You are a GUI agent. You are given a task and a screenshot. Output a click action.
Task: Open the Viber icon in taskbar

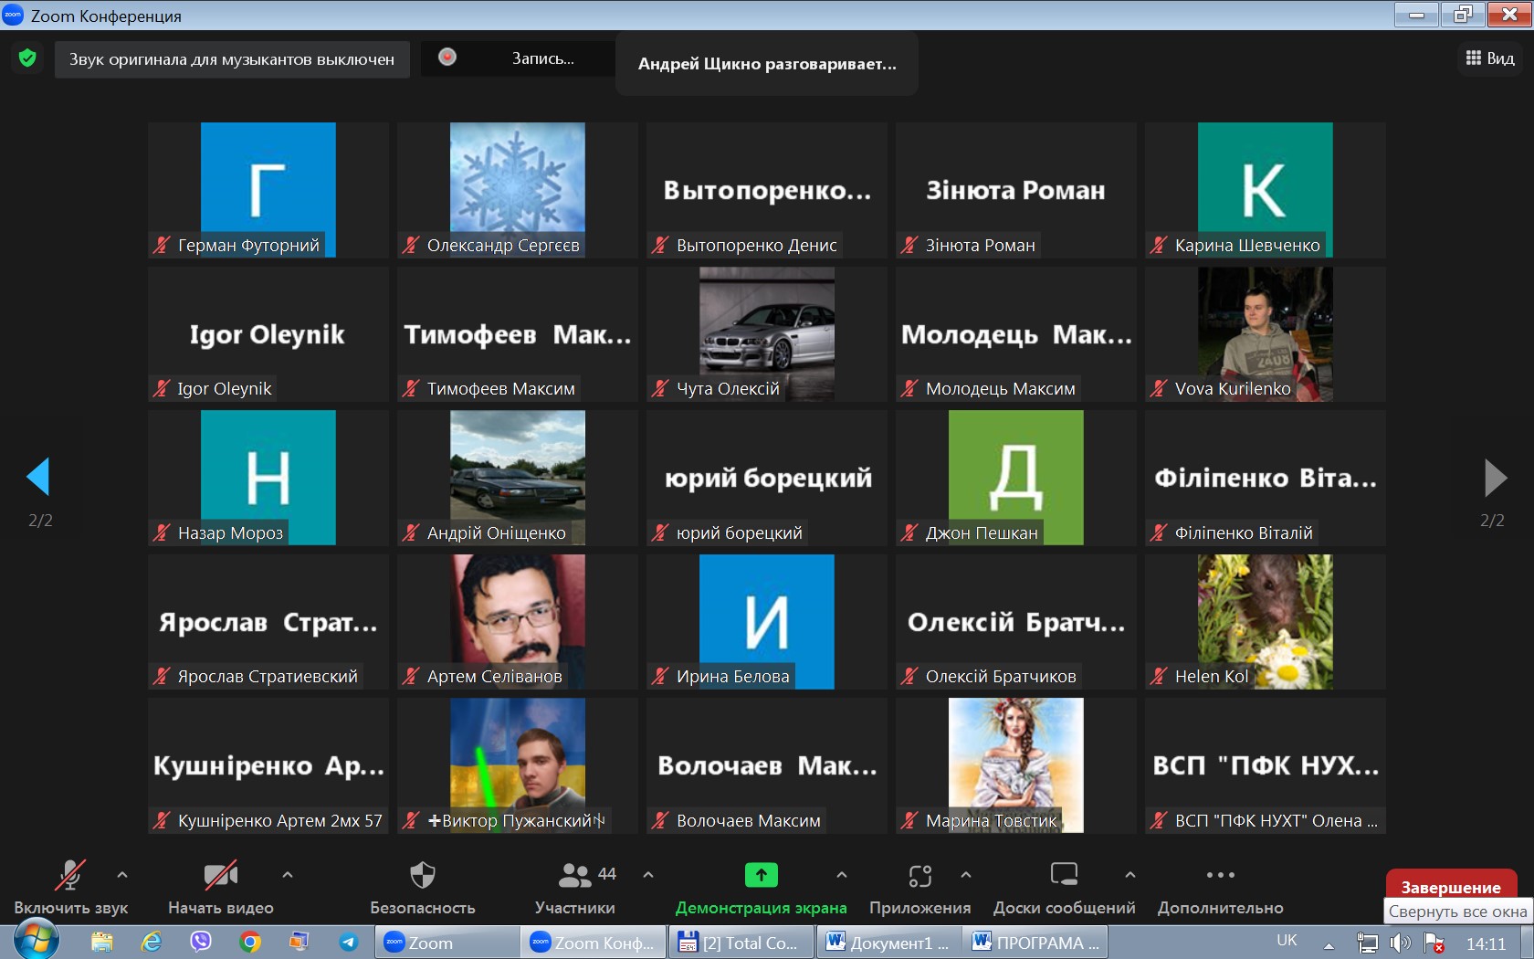(201, 942)
